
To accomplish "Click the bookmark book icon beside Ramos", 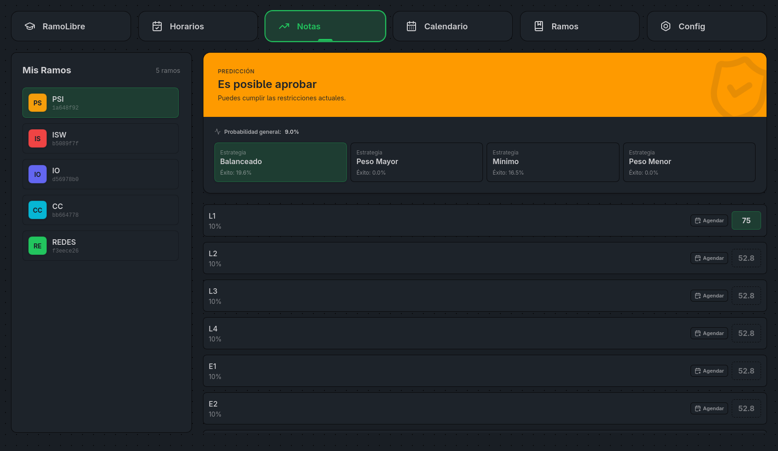I will point(539,26).
